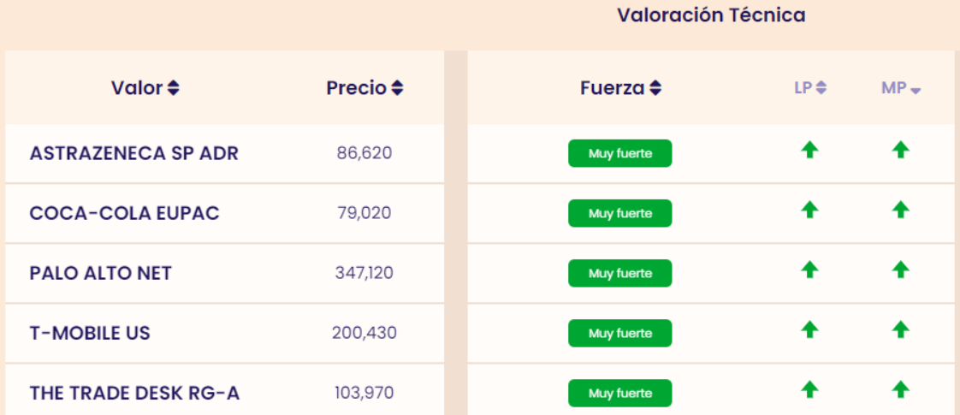Sort table by Fuerza column
The height and width of the screenshot is (415, 960).
click(620, 88)
